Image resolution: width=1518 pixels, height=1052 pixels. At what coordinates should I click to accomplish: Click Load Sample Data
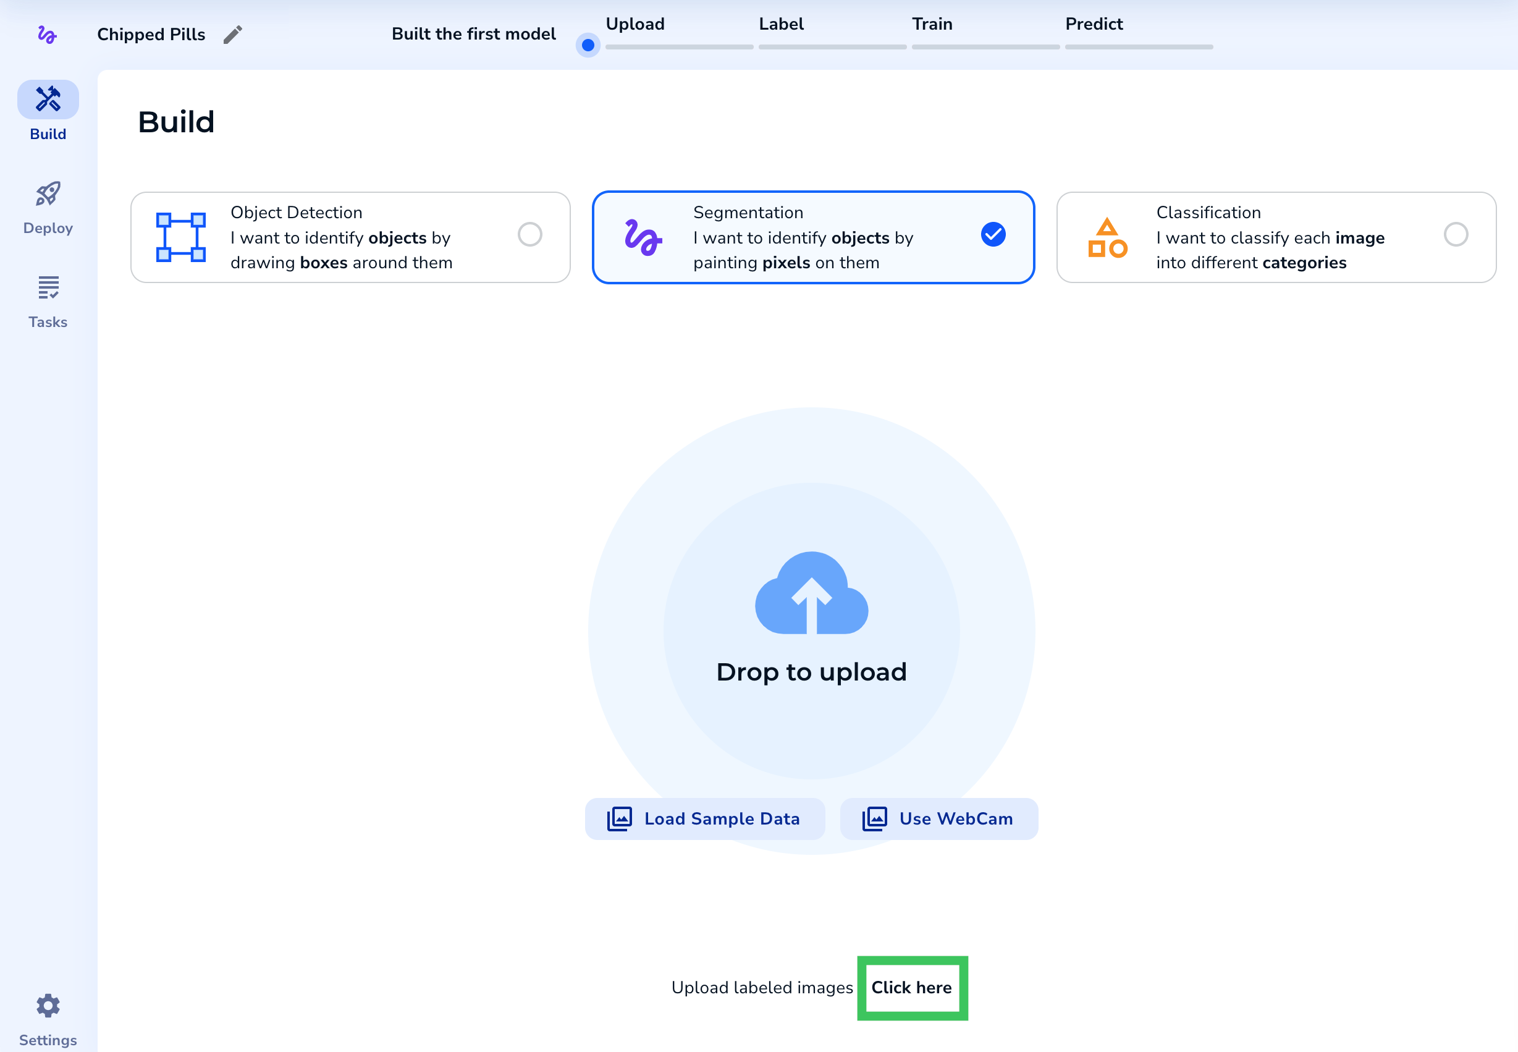tap(704, 818)
